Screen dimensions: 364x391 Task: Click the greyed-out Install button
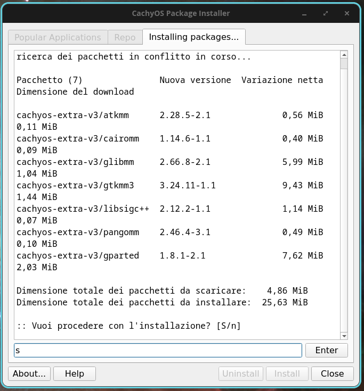pos(287,373)
